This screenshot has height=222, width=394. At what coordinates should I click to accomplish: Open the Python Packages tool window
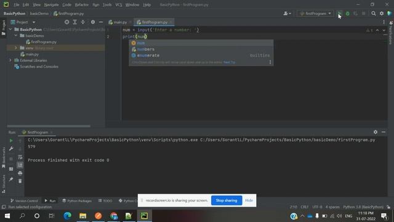click(x=77, y=200)
